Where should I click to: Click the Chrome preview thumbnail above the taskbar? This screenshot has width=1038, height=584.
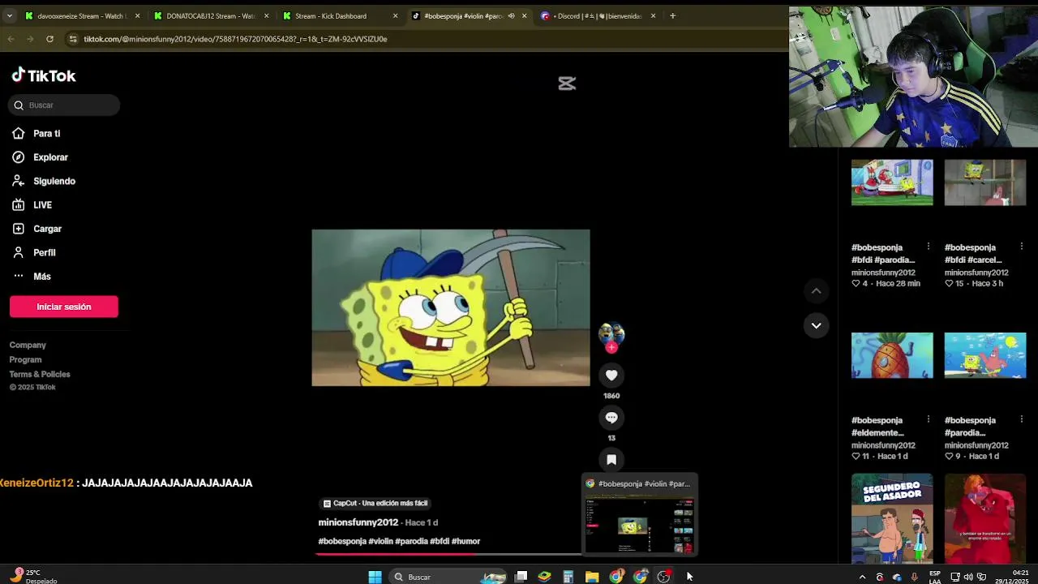640,515
